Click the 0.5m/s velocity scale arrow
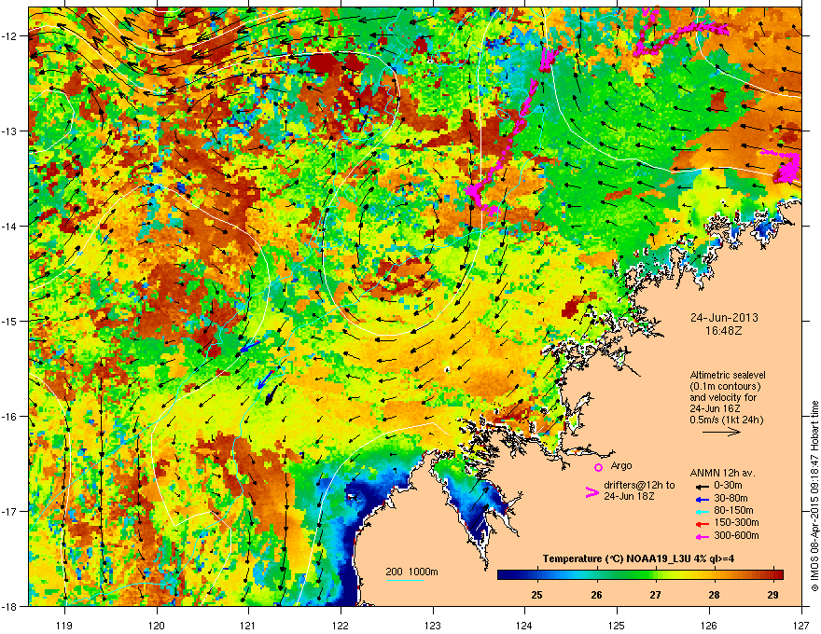The height and width of the screenshot is (634, 821). [x=721, y=432]
